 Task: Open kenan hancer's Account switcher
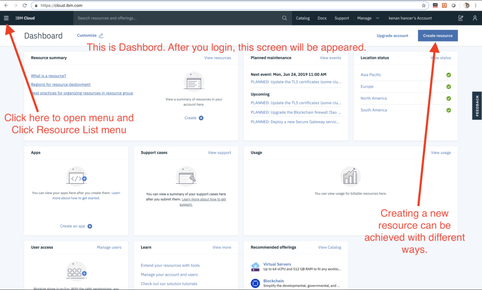pyautogui.click(x=410, y=18)
